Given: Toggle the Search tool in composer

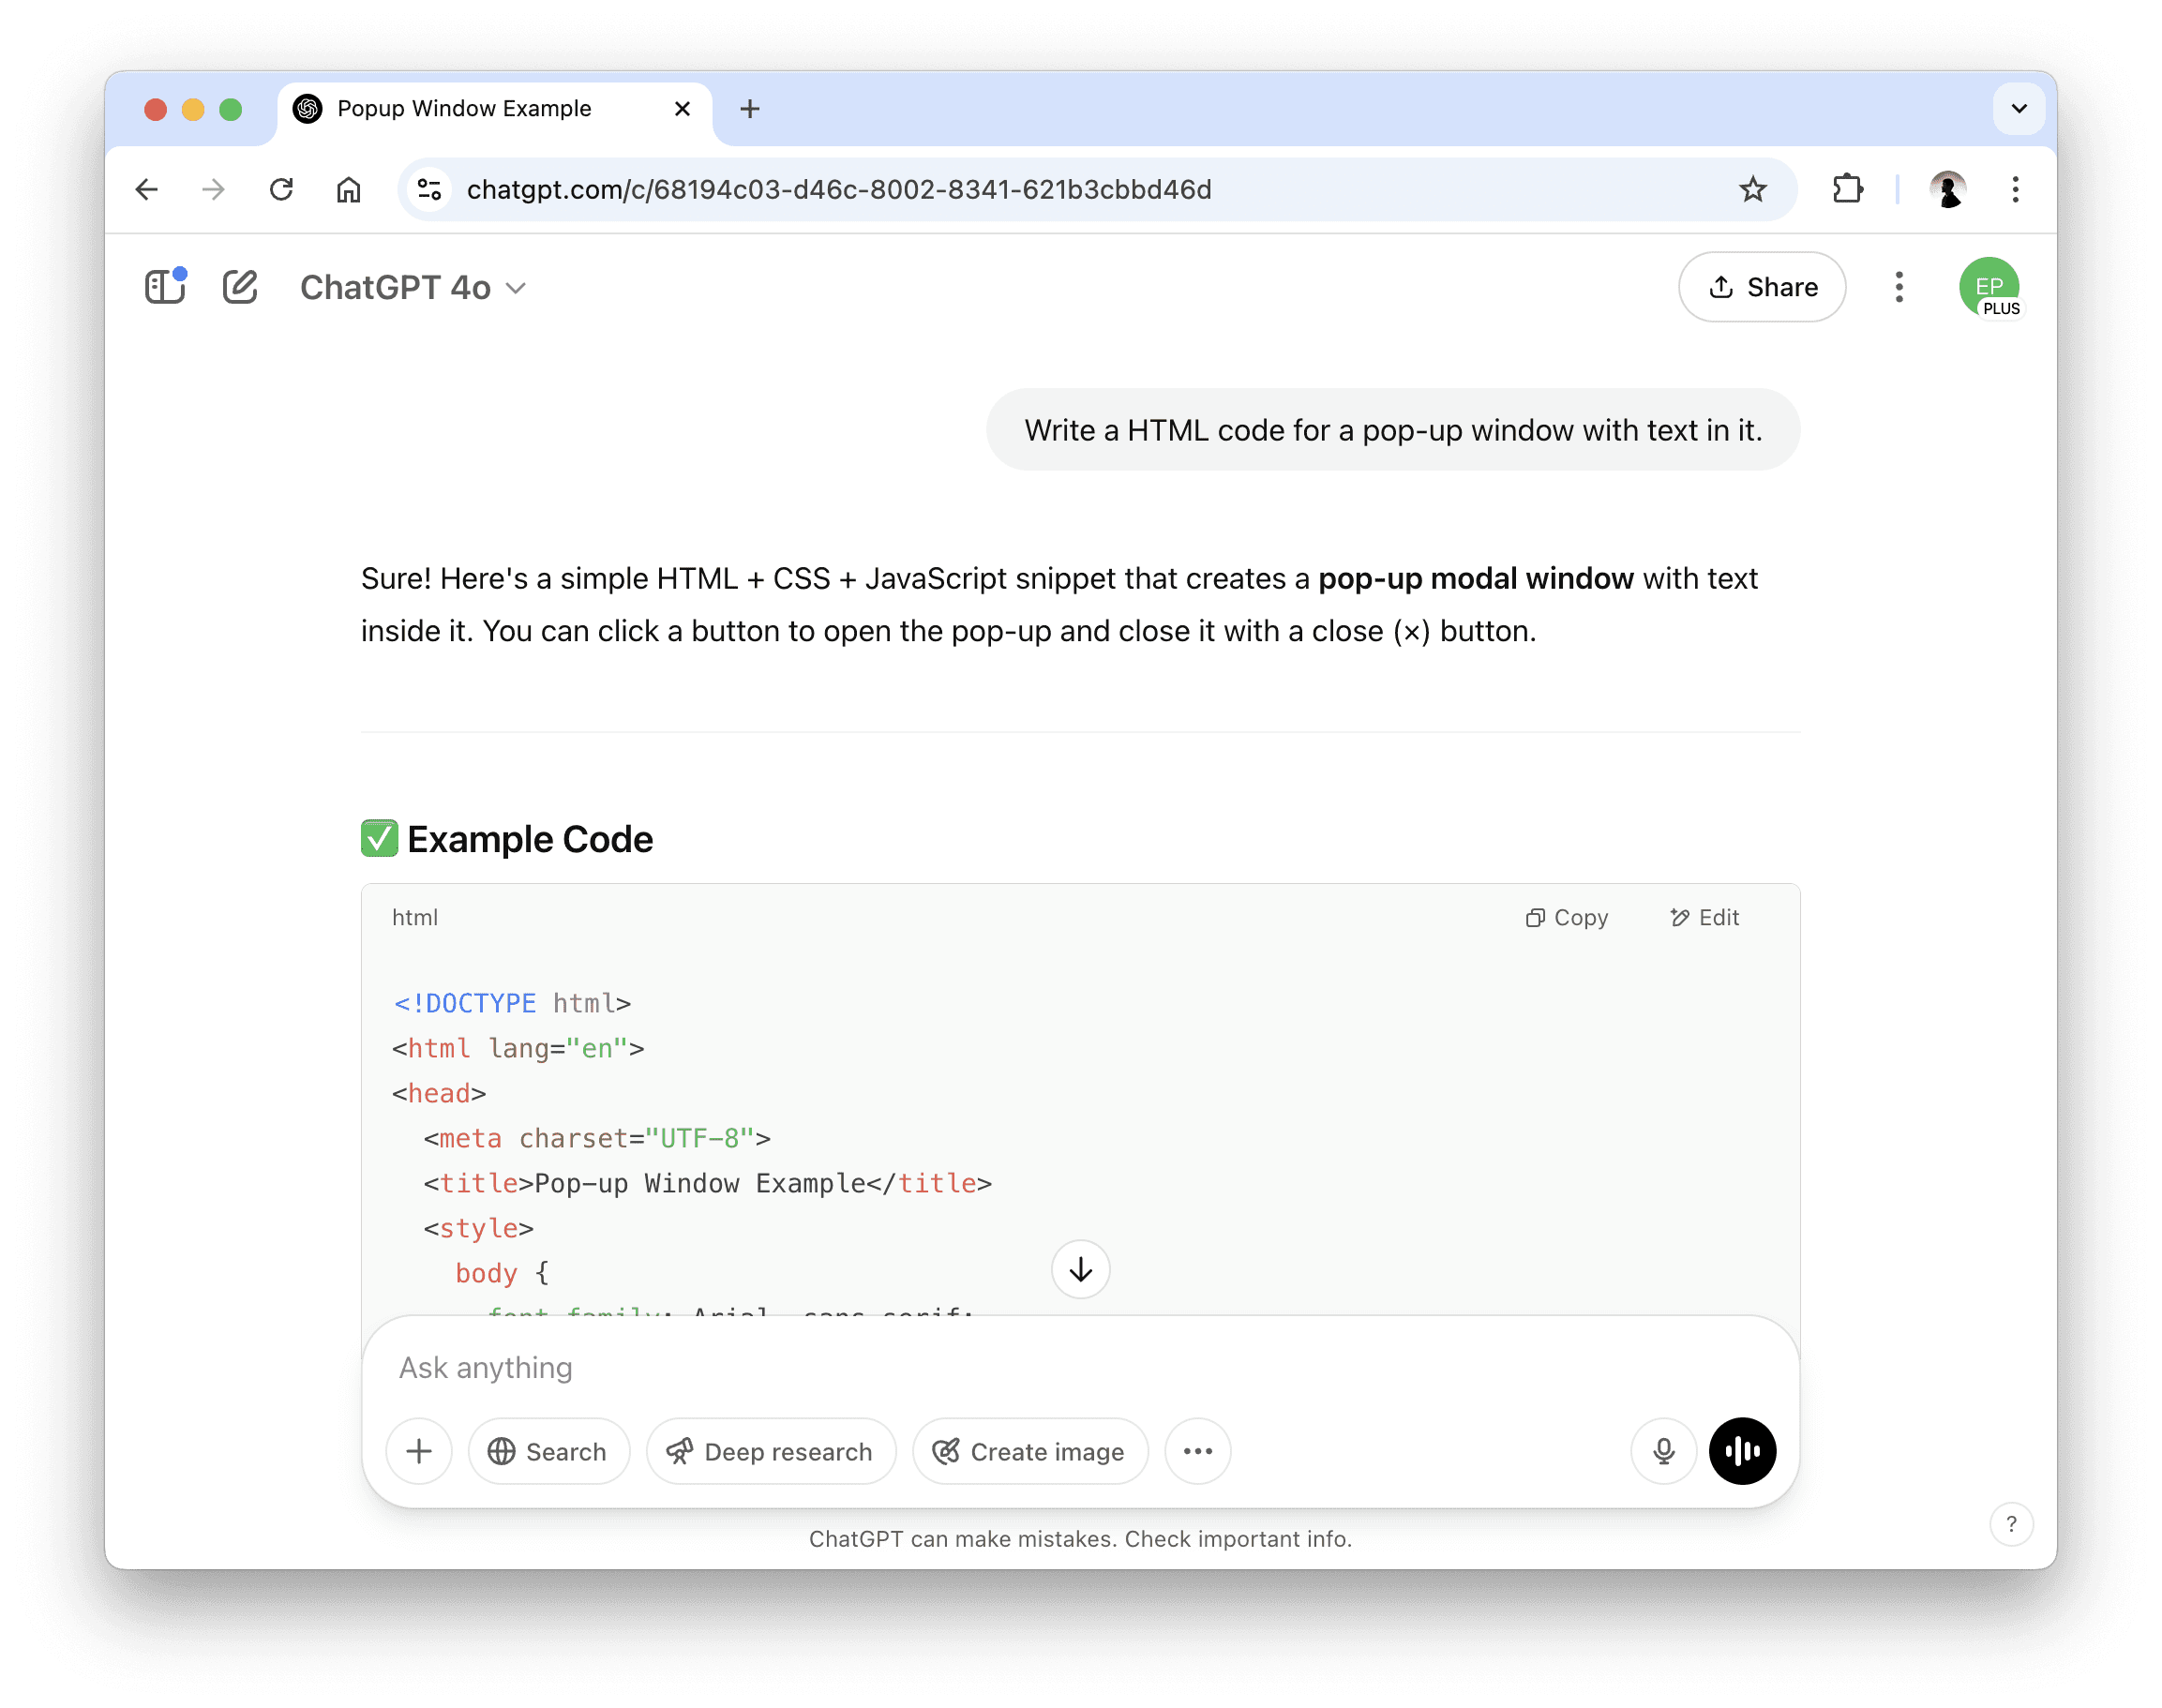Looking at the screenshot, I should [x=548, y=1451].
